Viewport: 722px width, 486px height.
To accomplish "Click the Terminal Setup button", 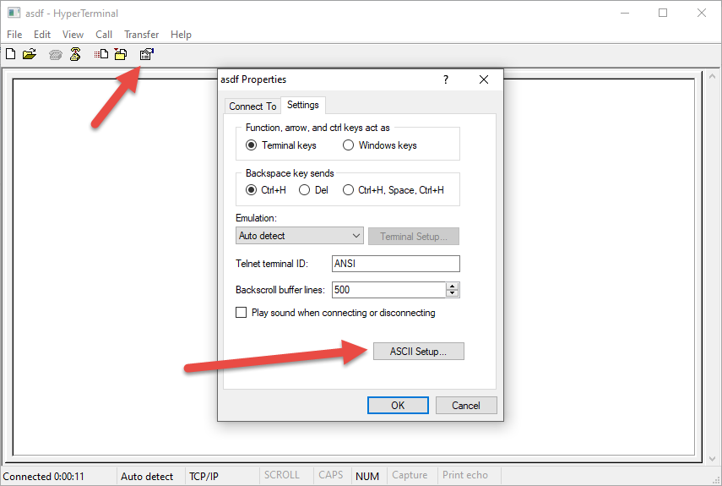I will click(x=414, y=237).
